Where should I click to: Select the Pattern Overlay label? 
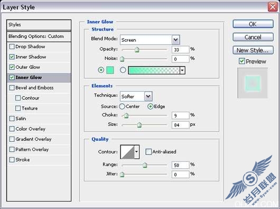click(32, 149)
